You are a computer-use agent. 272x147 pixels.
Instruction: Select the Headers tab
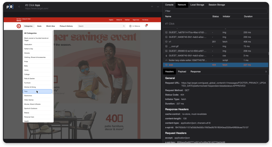tap(169, 71)
